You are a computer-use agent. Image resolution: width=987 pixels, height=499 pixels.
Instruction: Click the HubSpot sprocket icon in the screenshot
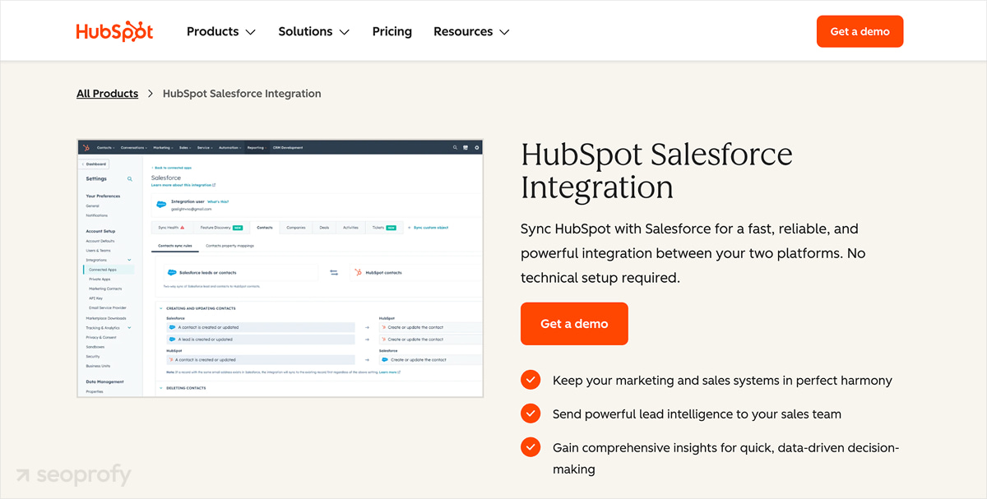pyautogui.click(x=85, y=148)
